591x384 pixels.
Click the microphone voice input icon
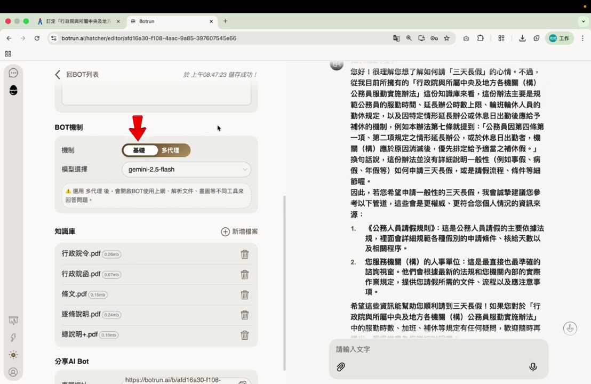533,366
